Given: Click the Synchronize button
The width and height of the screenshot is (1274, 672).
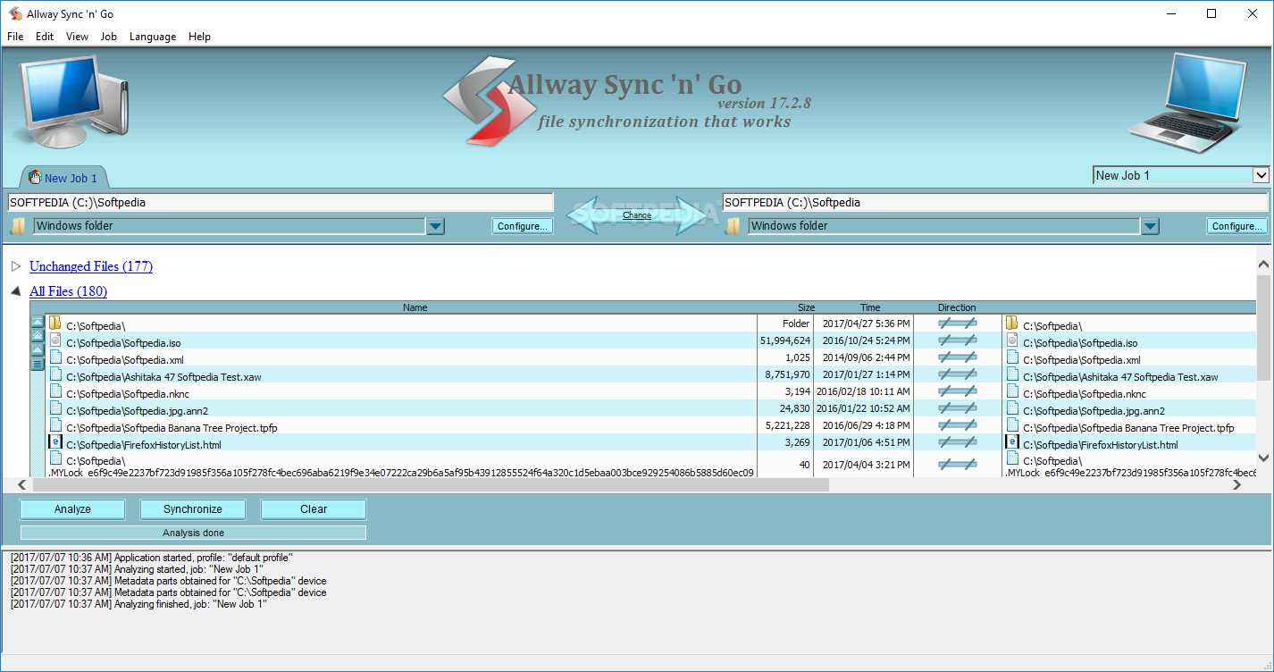Looking at the screenshot, I should click(193, 509).
